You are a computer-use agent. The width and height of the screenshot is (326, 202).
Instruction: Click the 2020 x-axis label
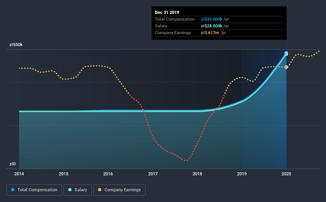pyautogui.click(x=286, y=174)
